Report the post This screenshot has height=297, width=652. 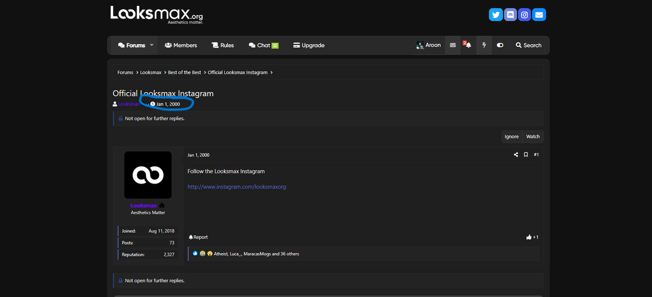(199, 237)
